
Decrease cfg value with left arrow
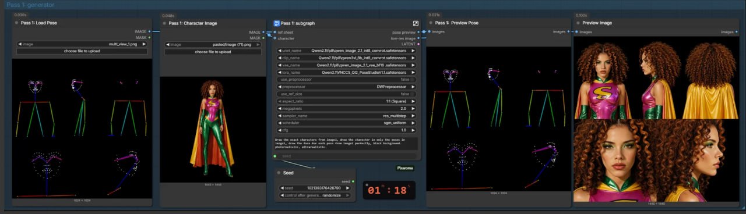pyautogui.click(x=280, y=130)
